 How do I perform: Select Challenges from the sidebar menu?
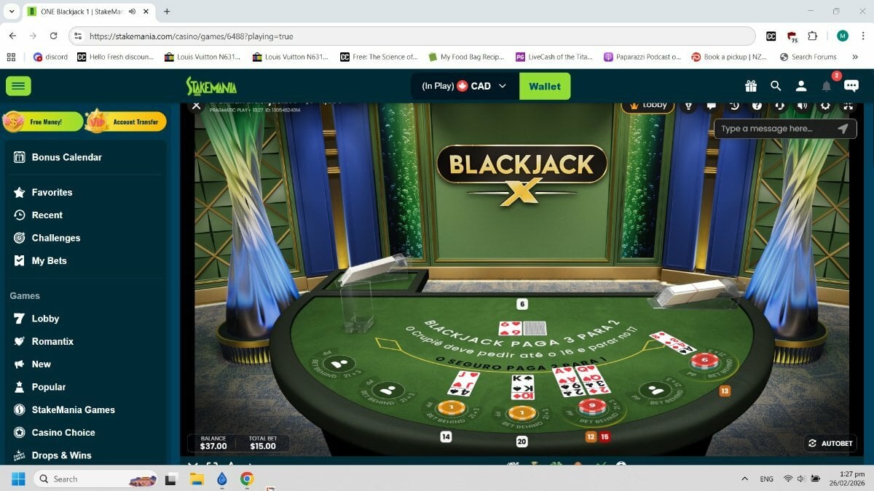coord(55,238)
